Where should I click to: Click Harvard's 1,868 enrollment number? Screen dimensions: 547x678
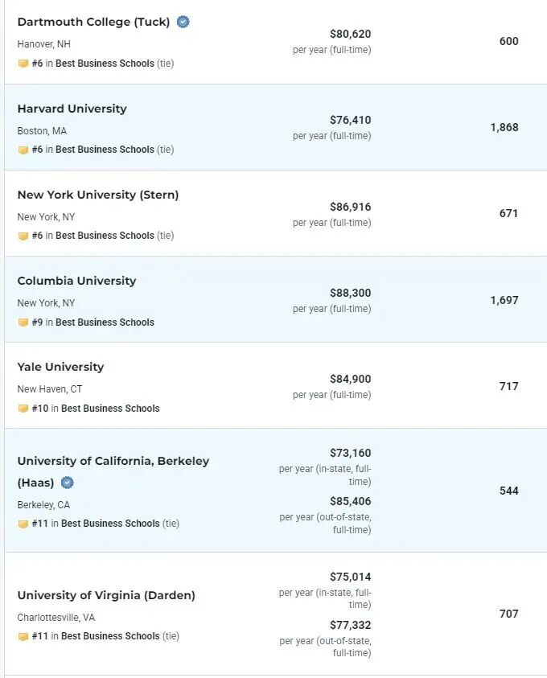tap(504, 128)
